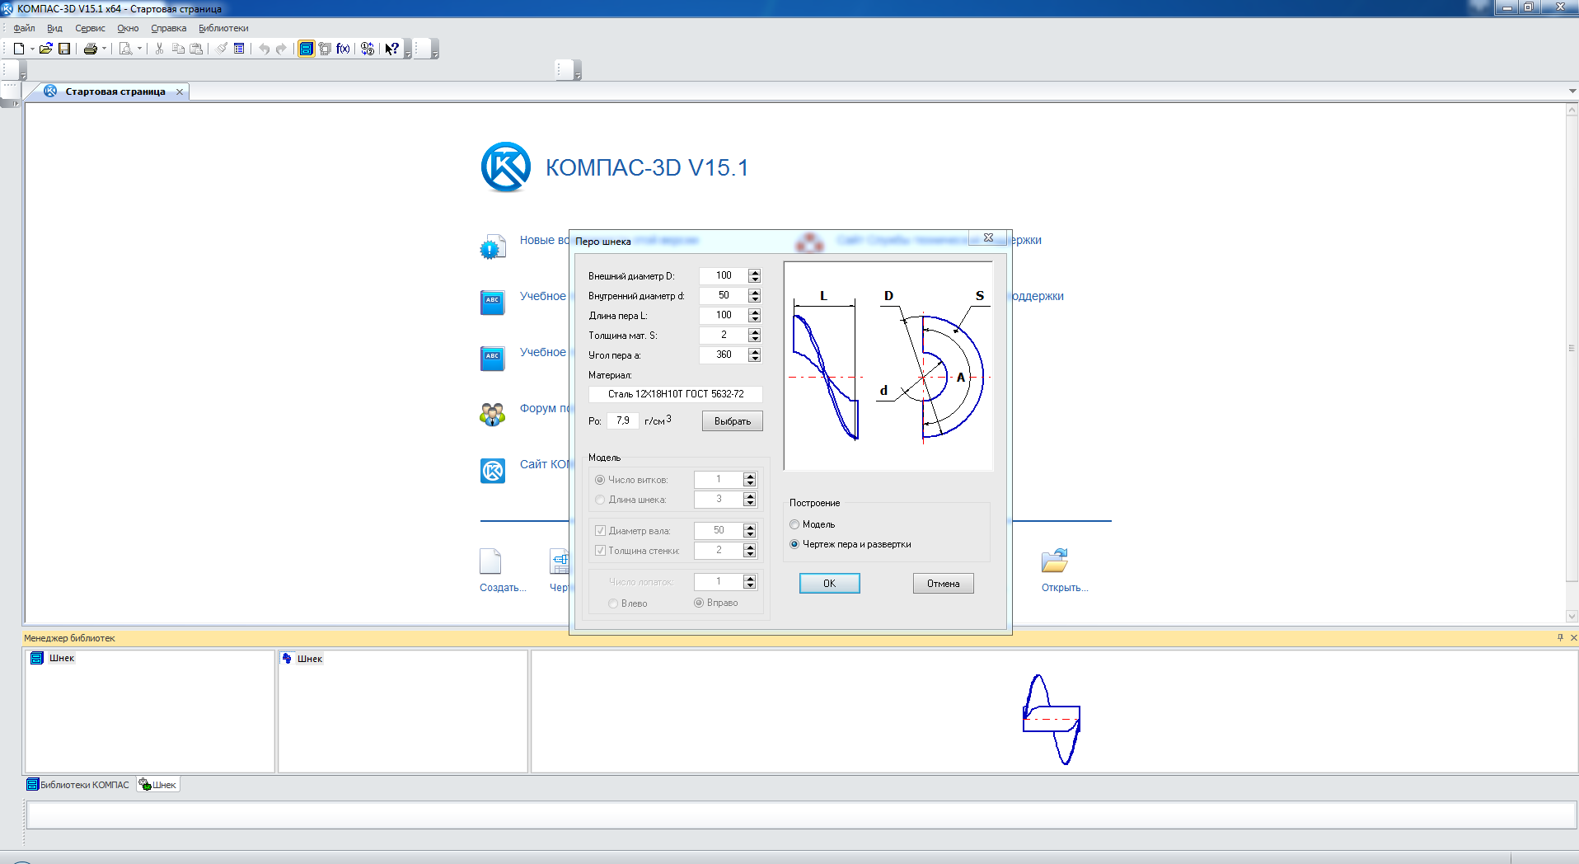This screenshot has width=1579, height=864.
Task: Switch to the Шнек bottom tab
Action: tap(158, 785)
